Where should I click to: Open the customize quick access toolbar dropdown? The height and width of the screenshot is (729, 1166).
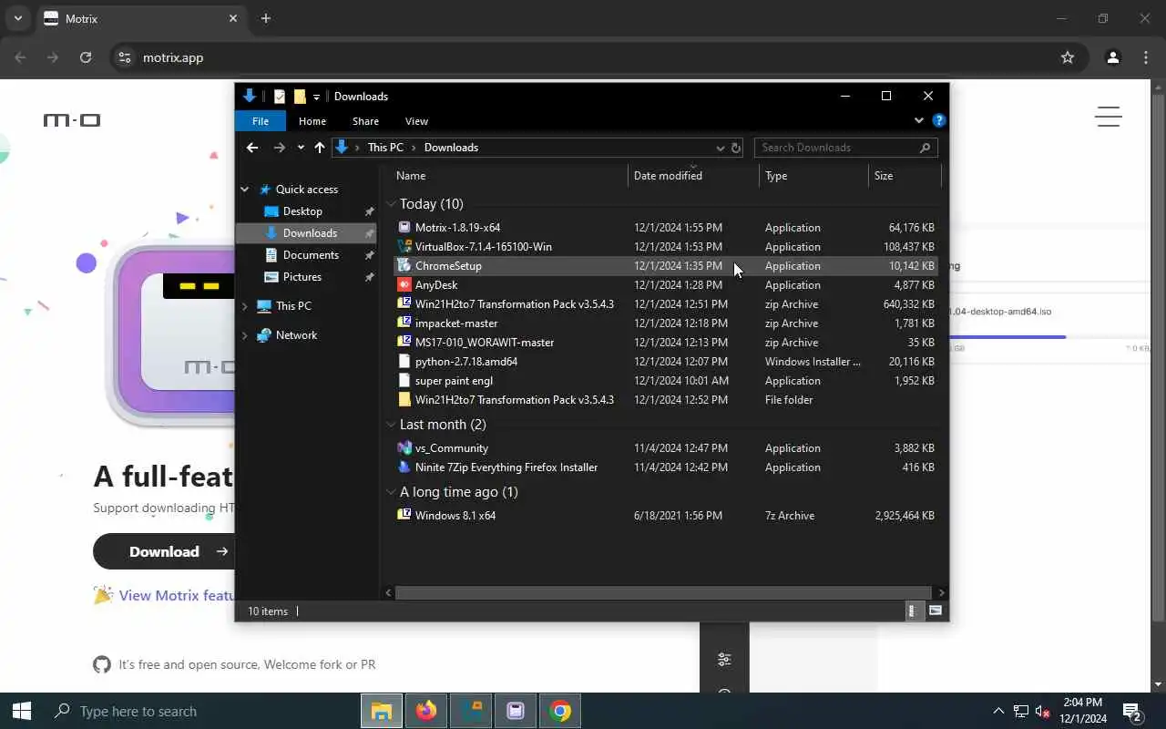coord(316,97)
